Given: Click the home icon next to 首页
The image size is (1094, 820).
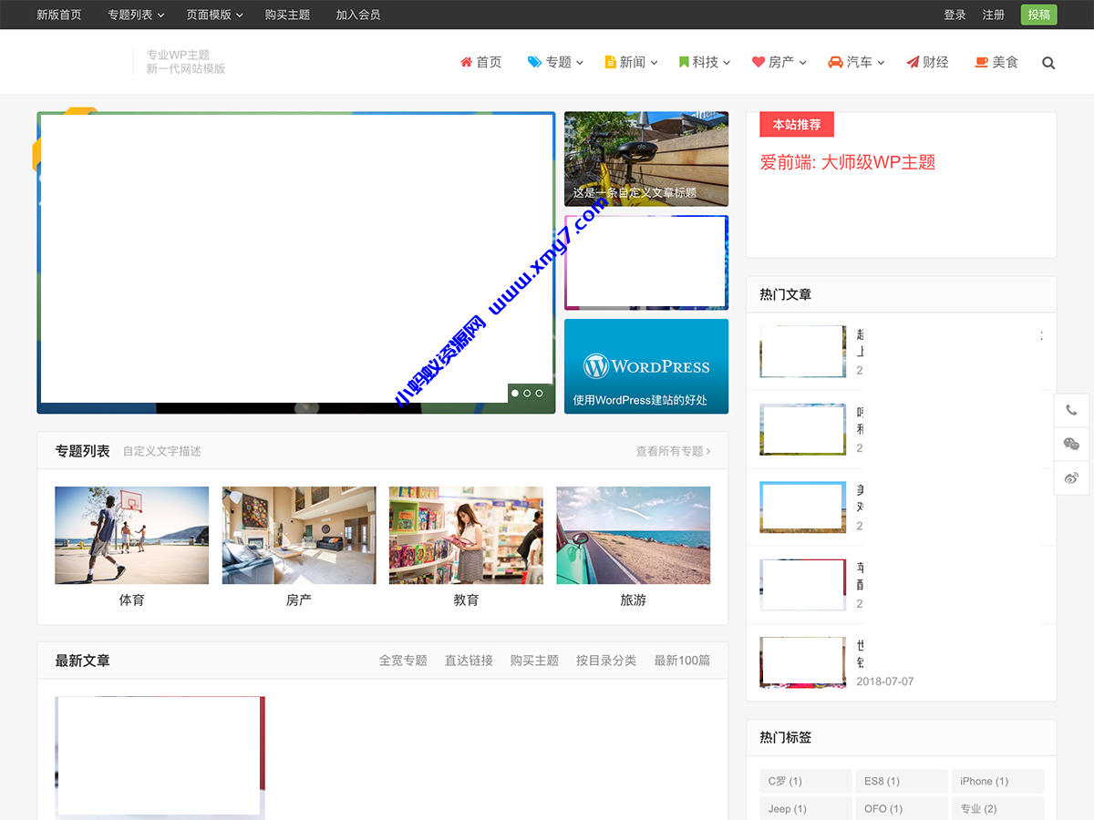Looking at the screenshot, I should point(465,62).
